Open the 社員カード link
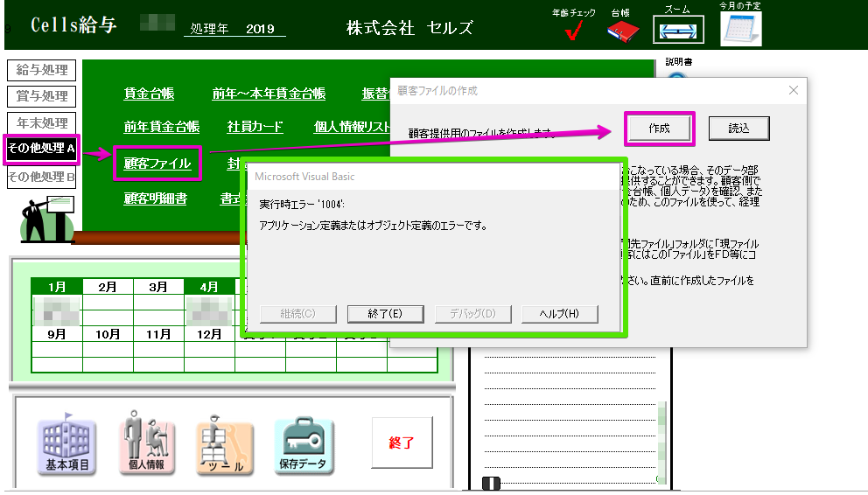Image resolution: width=868 pixels, height=495 pixels. (x=255, y=127)
